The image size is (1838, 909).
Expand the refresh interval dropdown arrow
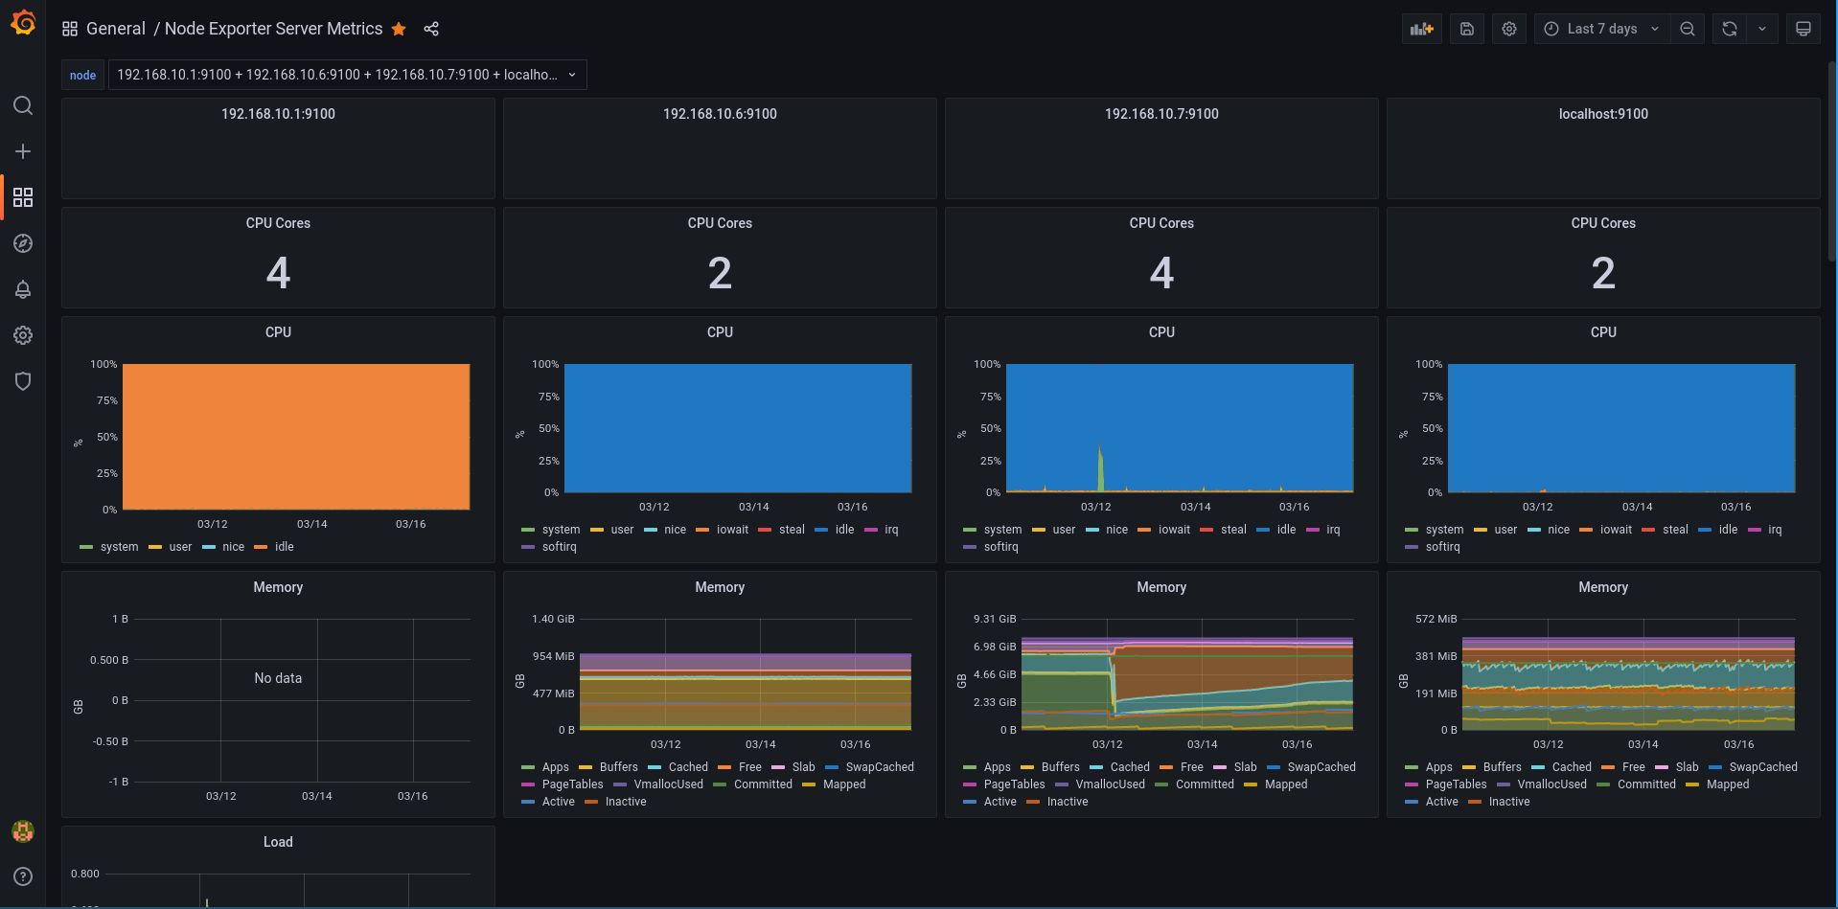[1761, 29]
